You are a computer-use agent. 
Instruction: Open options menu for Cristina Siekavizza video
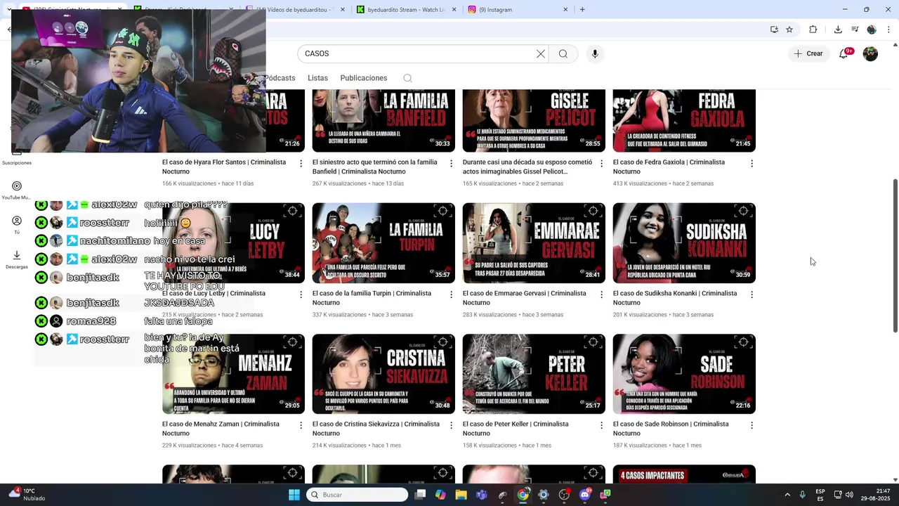pyautogui.click(x=452, y=425)
